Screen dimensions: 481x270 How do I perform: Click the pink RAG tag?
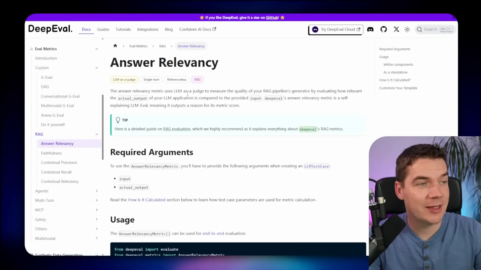[x=197, y=79]
